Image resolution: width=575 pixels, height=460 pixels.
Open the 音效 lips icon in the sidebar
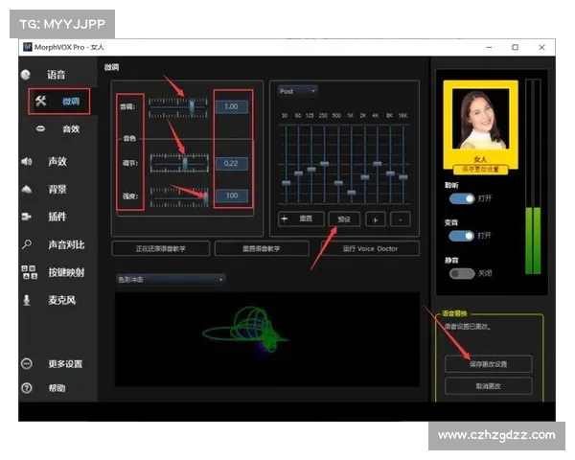point(40,128)
